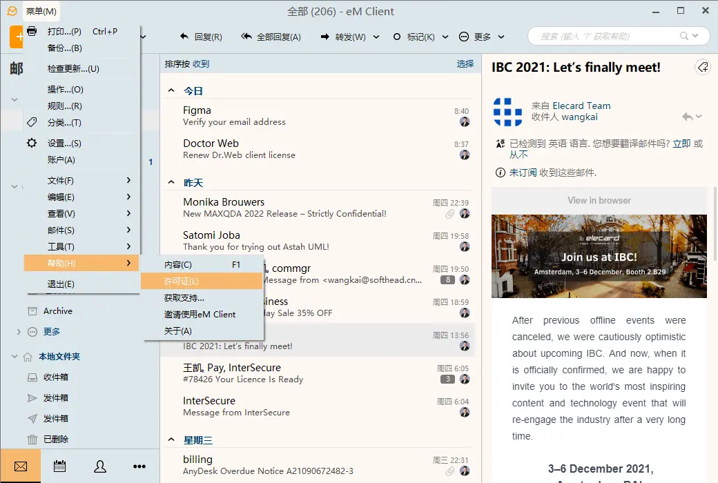The image size is (718, 483).
Task: Select the 邀请使用eM Client menu entry
Action: tap(202, 314)
